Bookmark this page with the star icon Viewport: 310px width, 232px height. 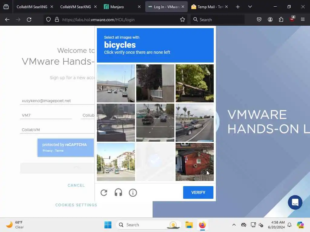pyautogui.click(x=183, y=20)
